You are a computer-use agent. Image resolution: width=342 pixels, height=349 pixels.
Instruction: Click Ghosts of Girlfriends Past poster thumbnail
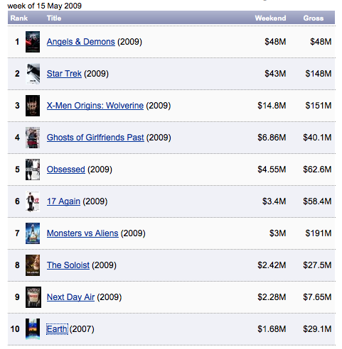click(33, 138)
